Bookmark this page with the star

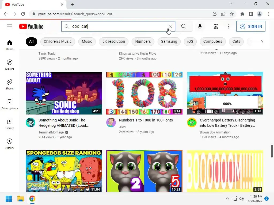[x=232, y=14]
